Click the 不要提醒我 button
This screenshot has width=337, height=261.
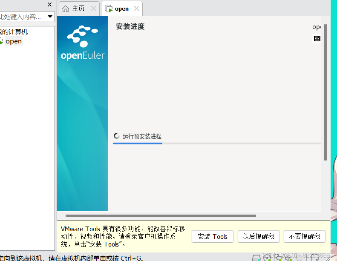tap(304, 236)
